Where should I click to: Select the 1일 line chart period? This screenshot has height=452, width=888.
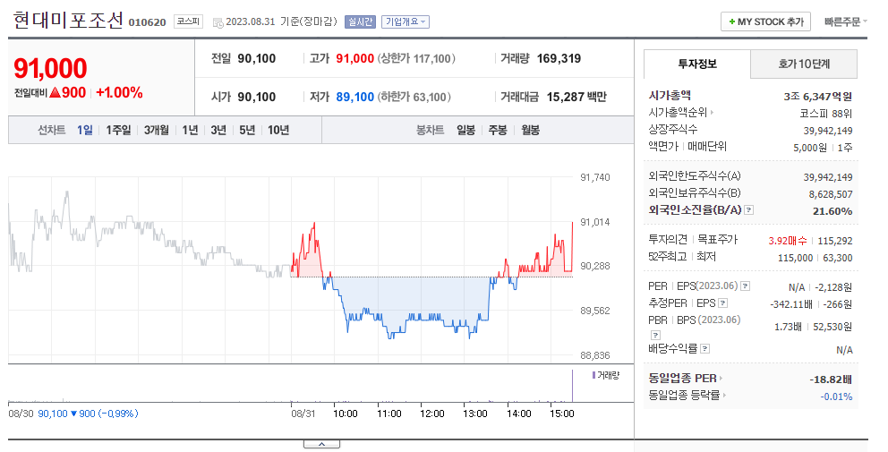84,131
